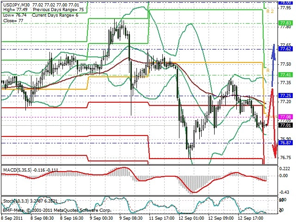
Task: Select the 77.62 blue price label
Action: coord(285,49)
